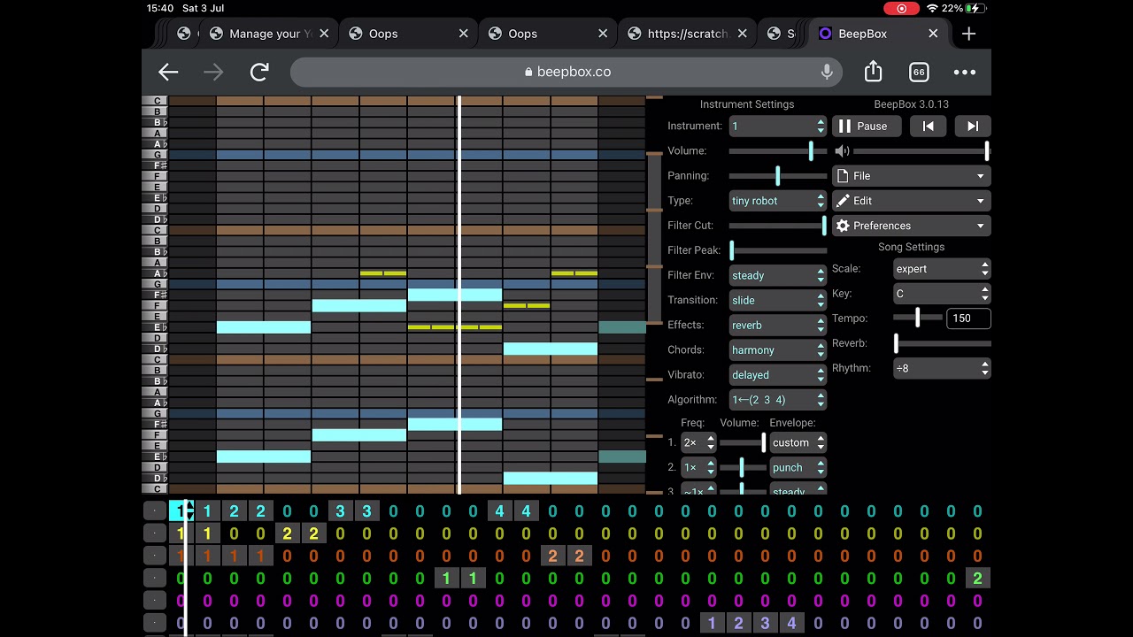Adjust operator 1 volume slider
Viewport: 1133px width, 637px height.
[743, 442]
